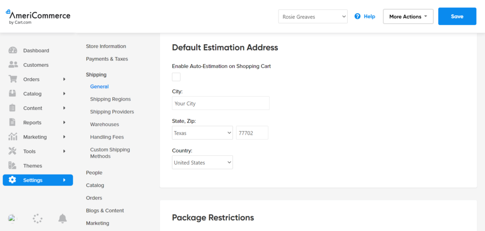Screen dimensions: 485x231
Task: Open the Rosie Greaves user dropdown
Action: click(313, 17)
